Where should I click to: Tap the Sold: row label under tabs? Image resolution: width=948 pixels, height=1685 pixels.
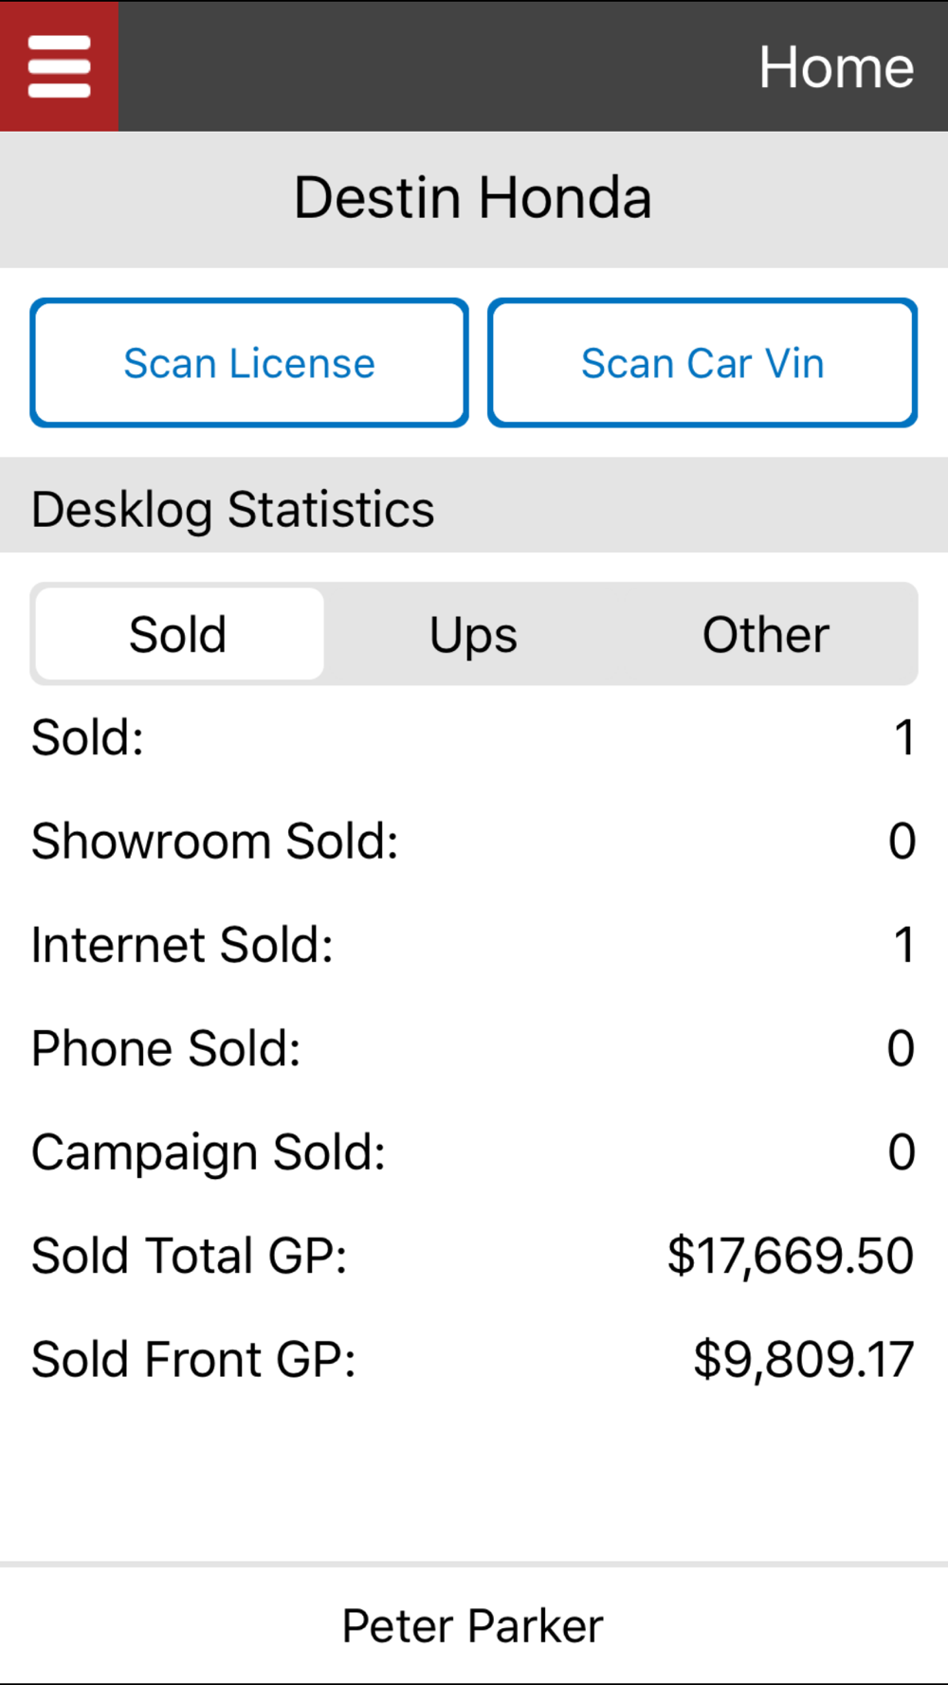coord(87,737)
